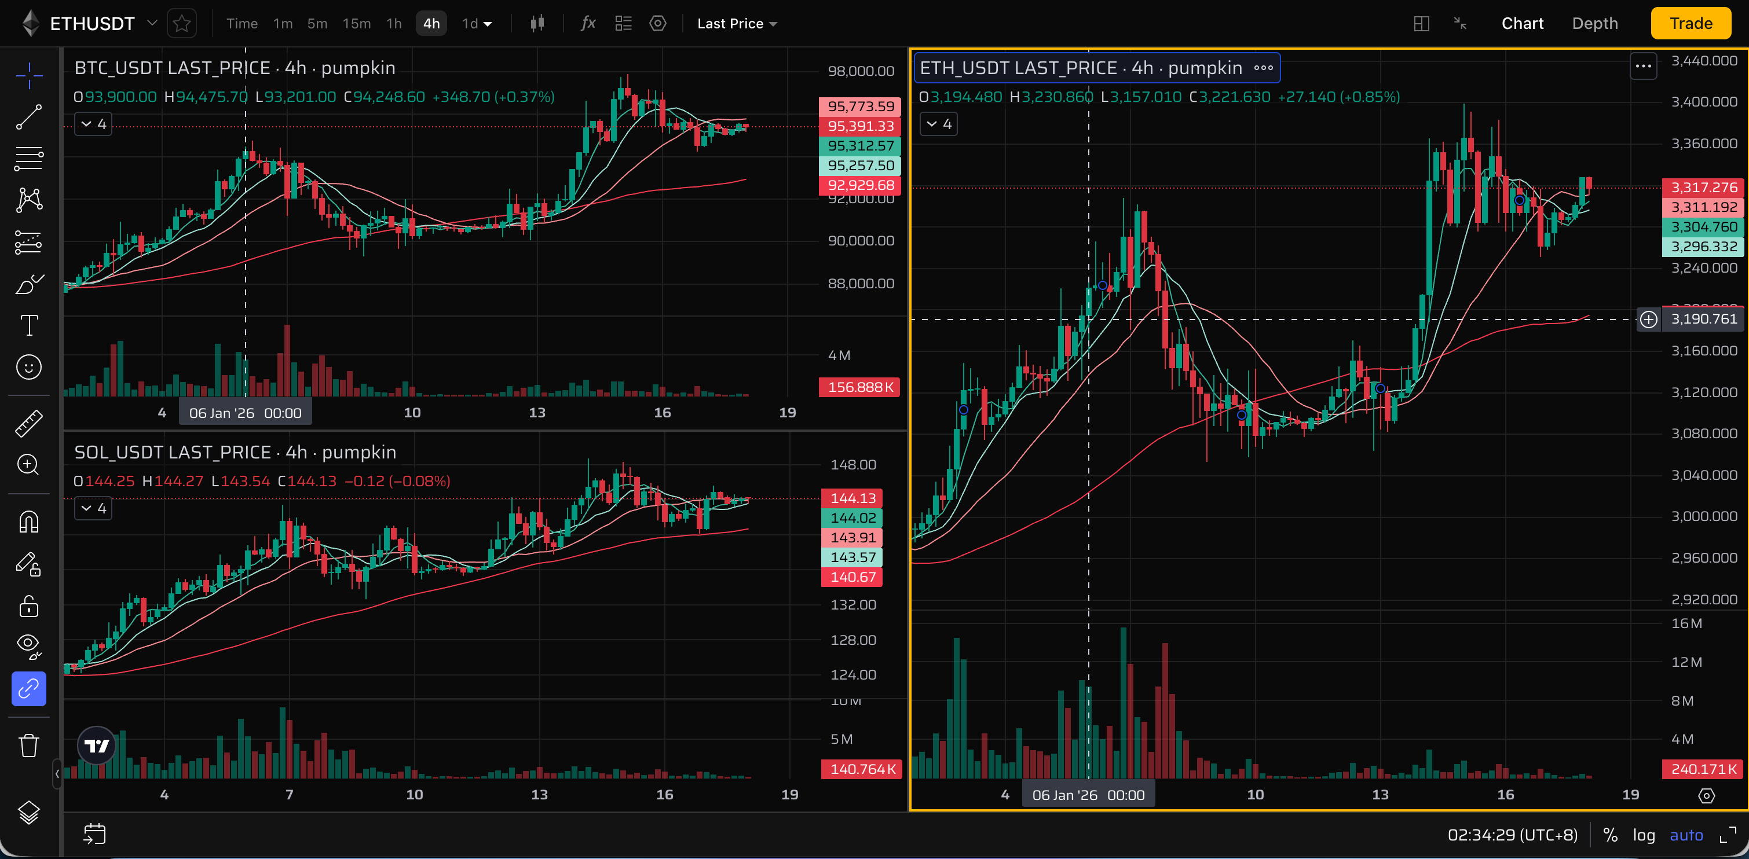Screen dimensions: 1749x859
Task: Open the fx indicators menu
Action: point(588,24)
